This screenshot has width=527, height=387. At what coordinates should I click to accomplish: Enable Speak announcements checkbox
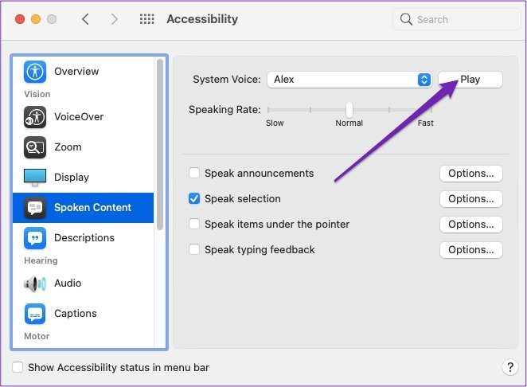pos(194,173)
